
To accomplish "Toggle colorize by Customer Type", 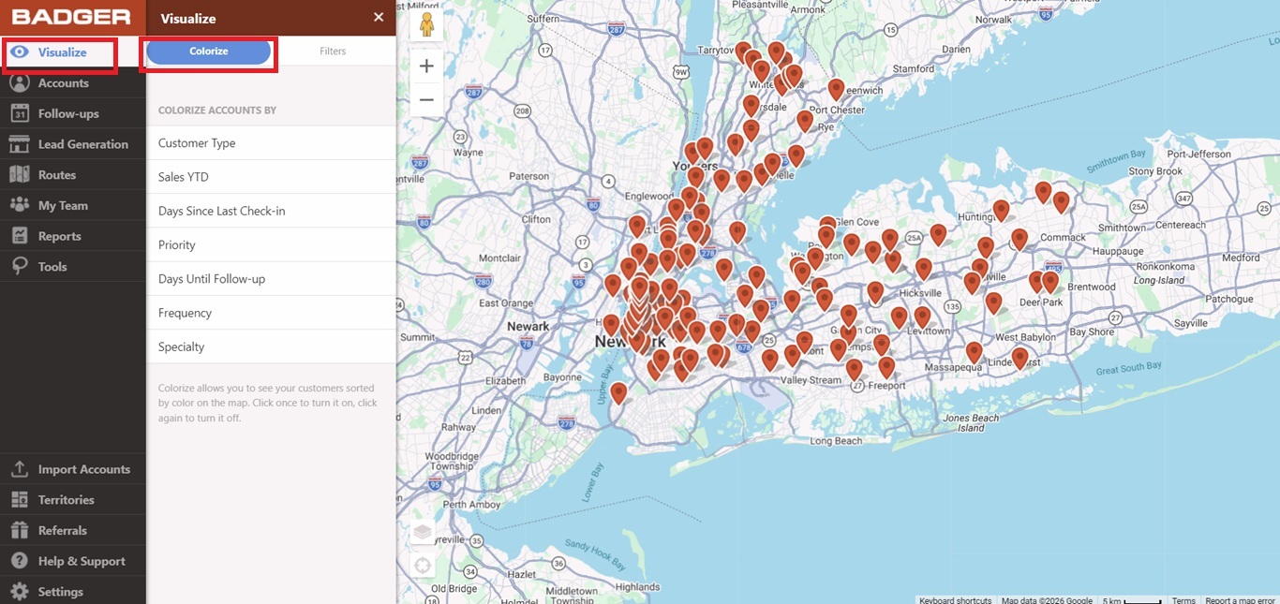I will pyautogui.click(x=272, y=143).
